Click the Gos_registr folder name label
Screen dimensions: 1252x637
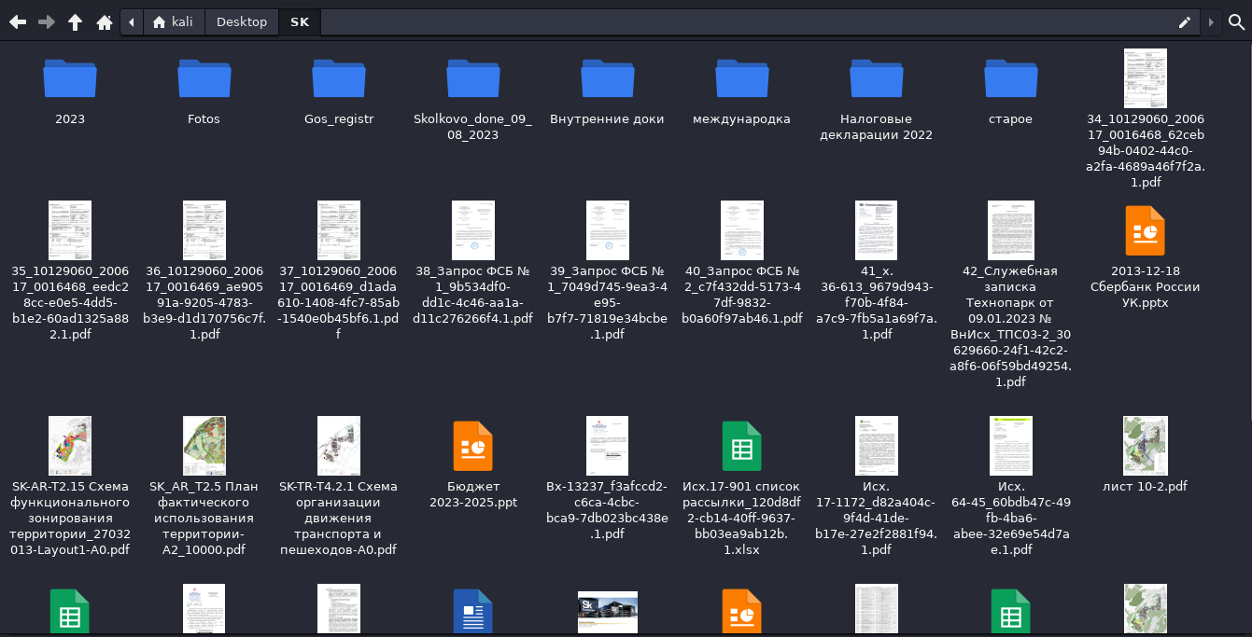tap(339, 119)
